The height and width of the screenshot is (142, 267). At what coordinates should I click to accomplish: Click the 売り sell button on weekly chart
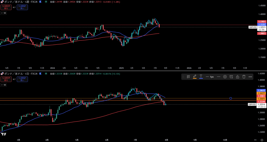click(6, 7)
